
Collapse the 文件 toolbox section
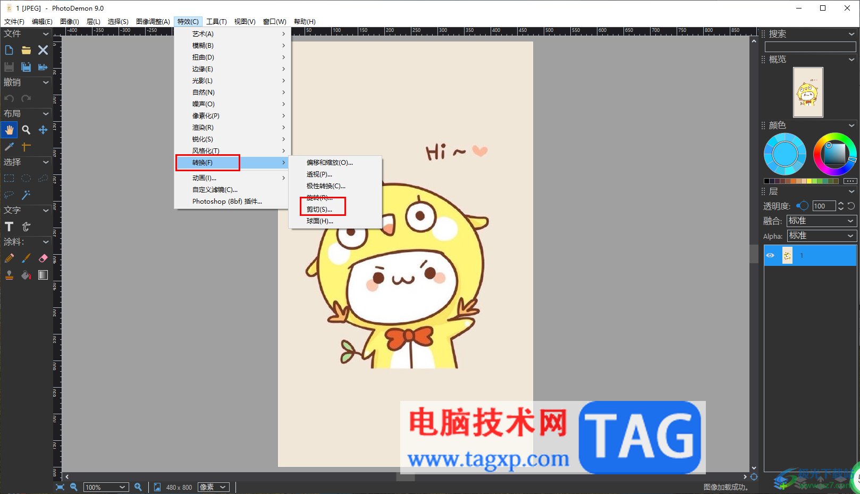pos(46,34)
